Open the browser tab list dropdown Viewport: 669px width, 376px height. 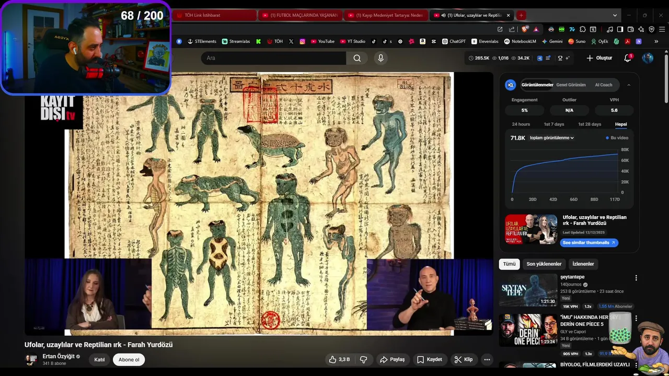tap(615, 15)
